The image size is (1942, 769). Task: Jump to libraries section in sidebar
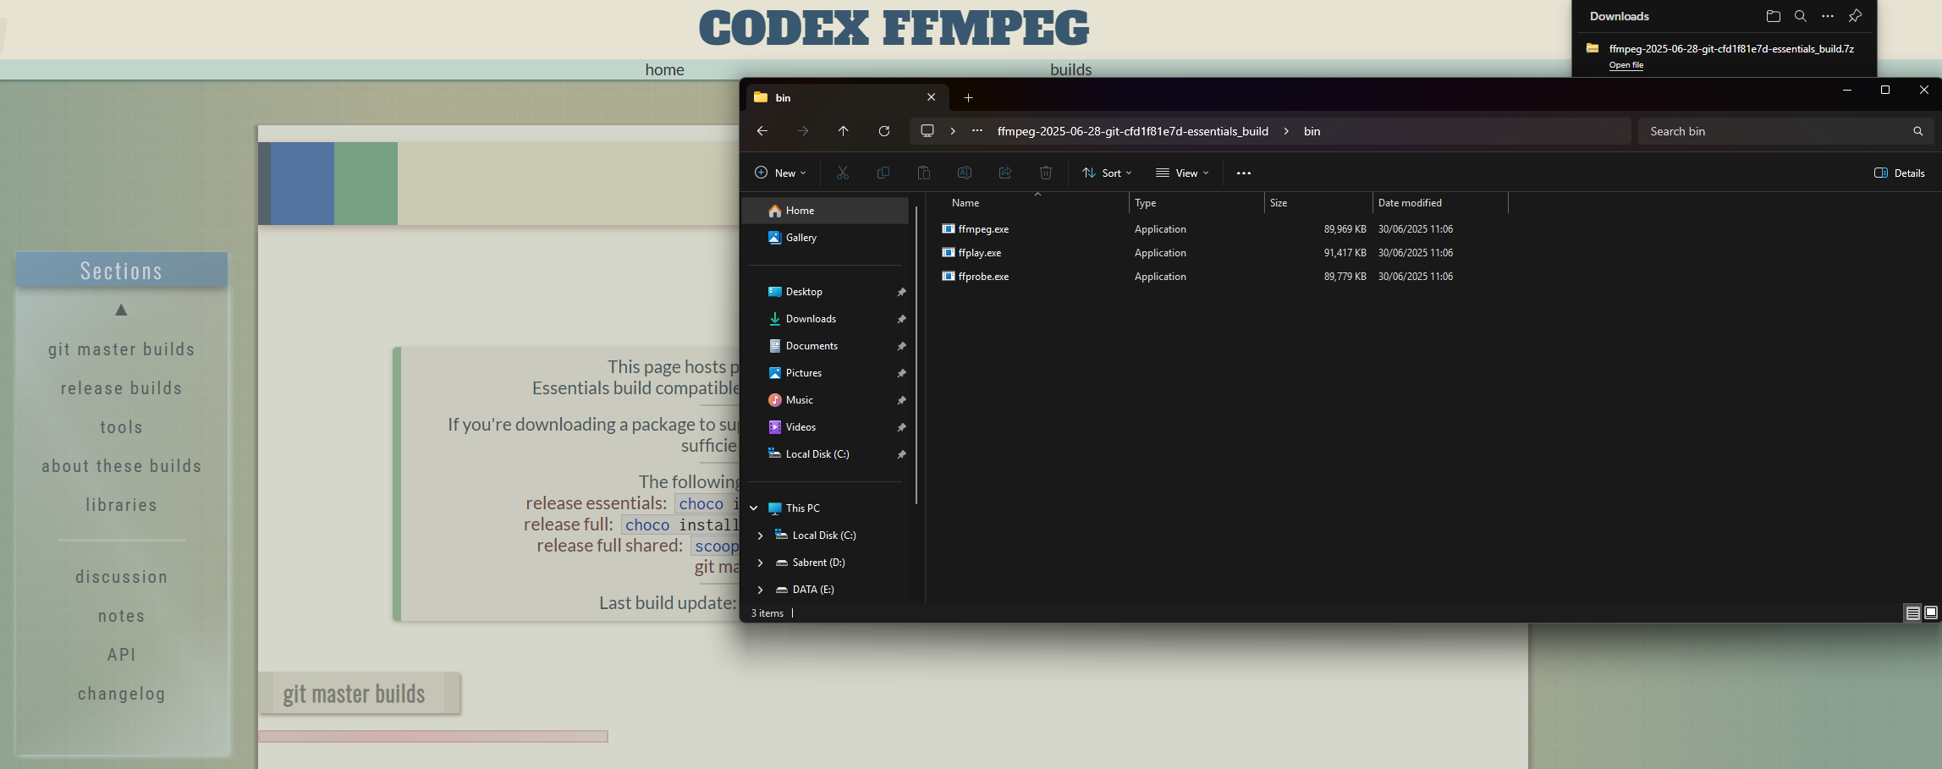[122, 505]
